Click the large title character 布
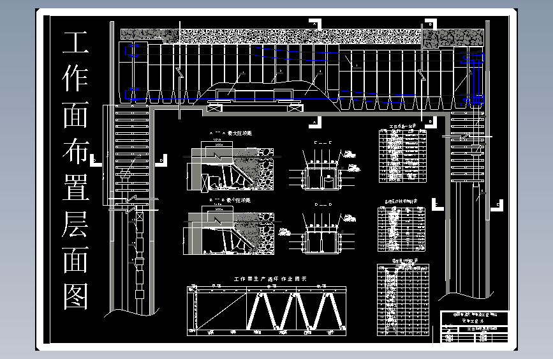The height and width of the screenshot is (359, 553). [75, 151]
